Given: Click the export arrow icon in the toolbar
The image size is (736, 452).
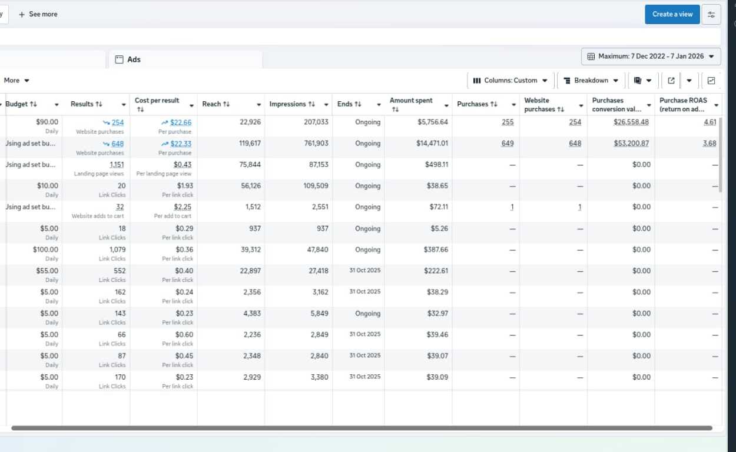Looking at the screenshot, I should coord(671,80).
